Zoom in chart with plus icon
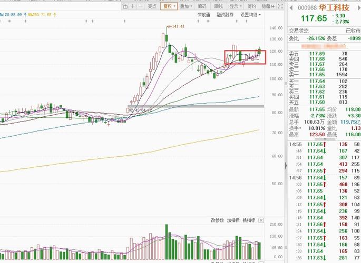This screenshot has height=263, width=361. pyautogui.click(x=133, y=6)
